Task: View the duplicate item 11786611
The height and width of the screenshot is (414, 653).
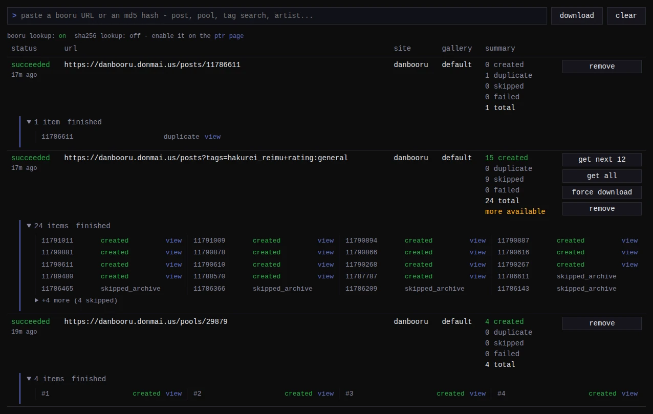Action: pyautogui.click(x=212, y=137)
